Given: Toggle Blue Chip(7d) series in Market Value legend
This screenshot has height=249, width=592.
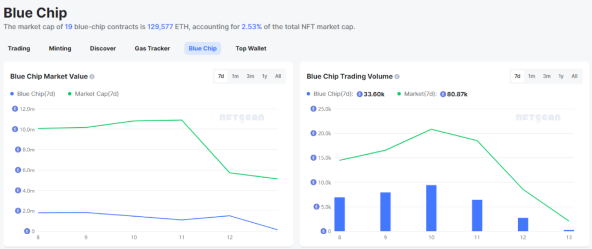Looking at the screenshot, I should click(33, 94).
